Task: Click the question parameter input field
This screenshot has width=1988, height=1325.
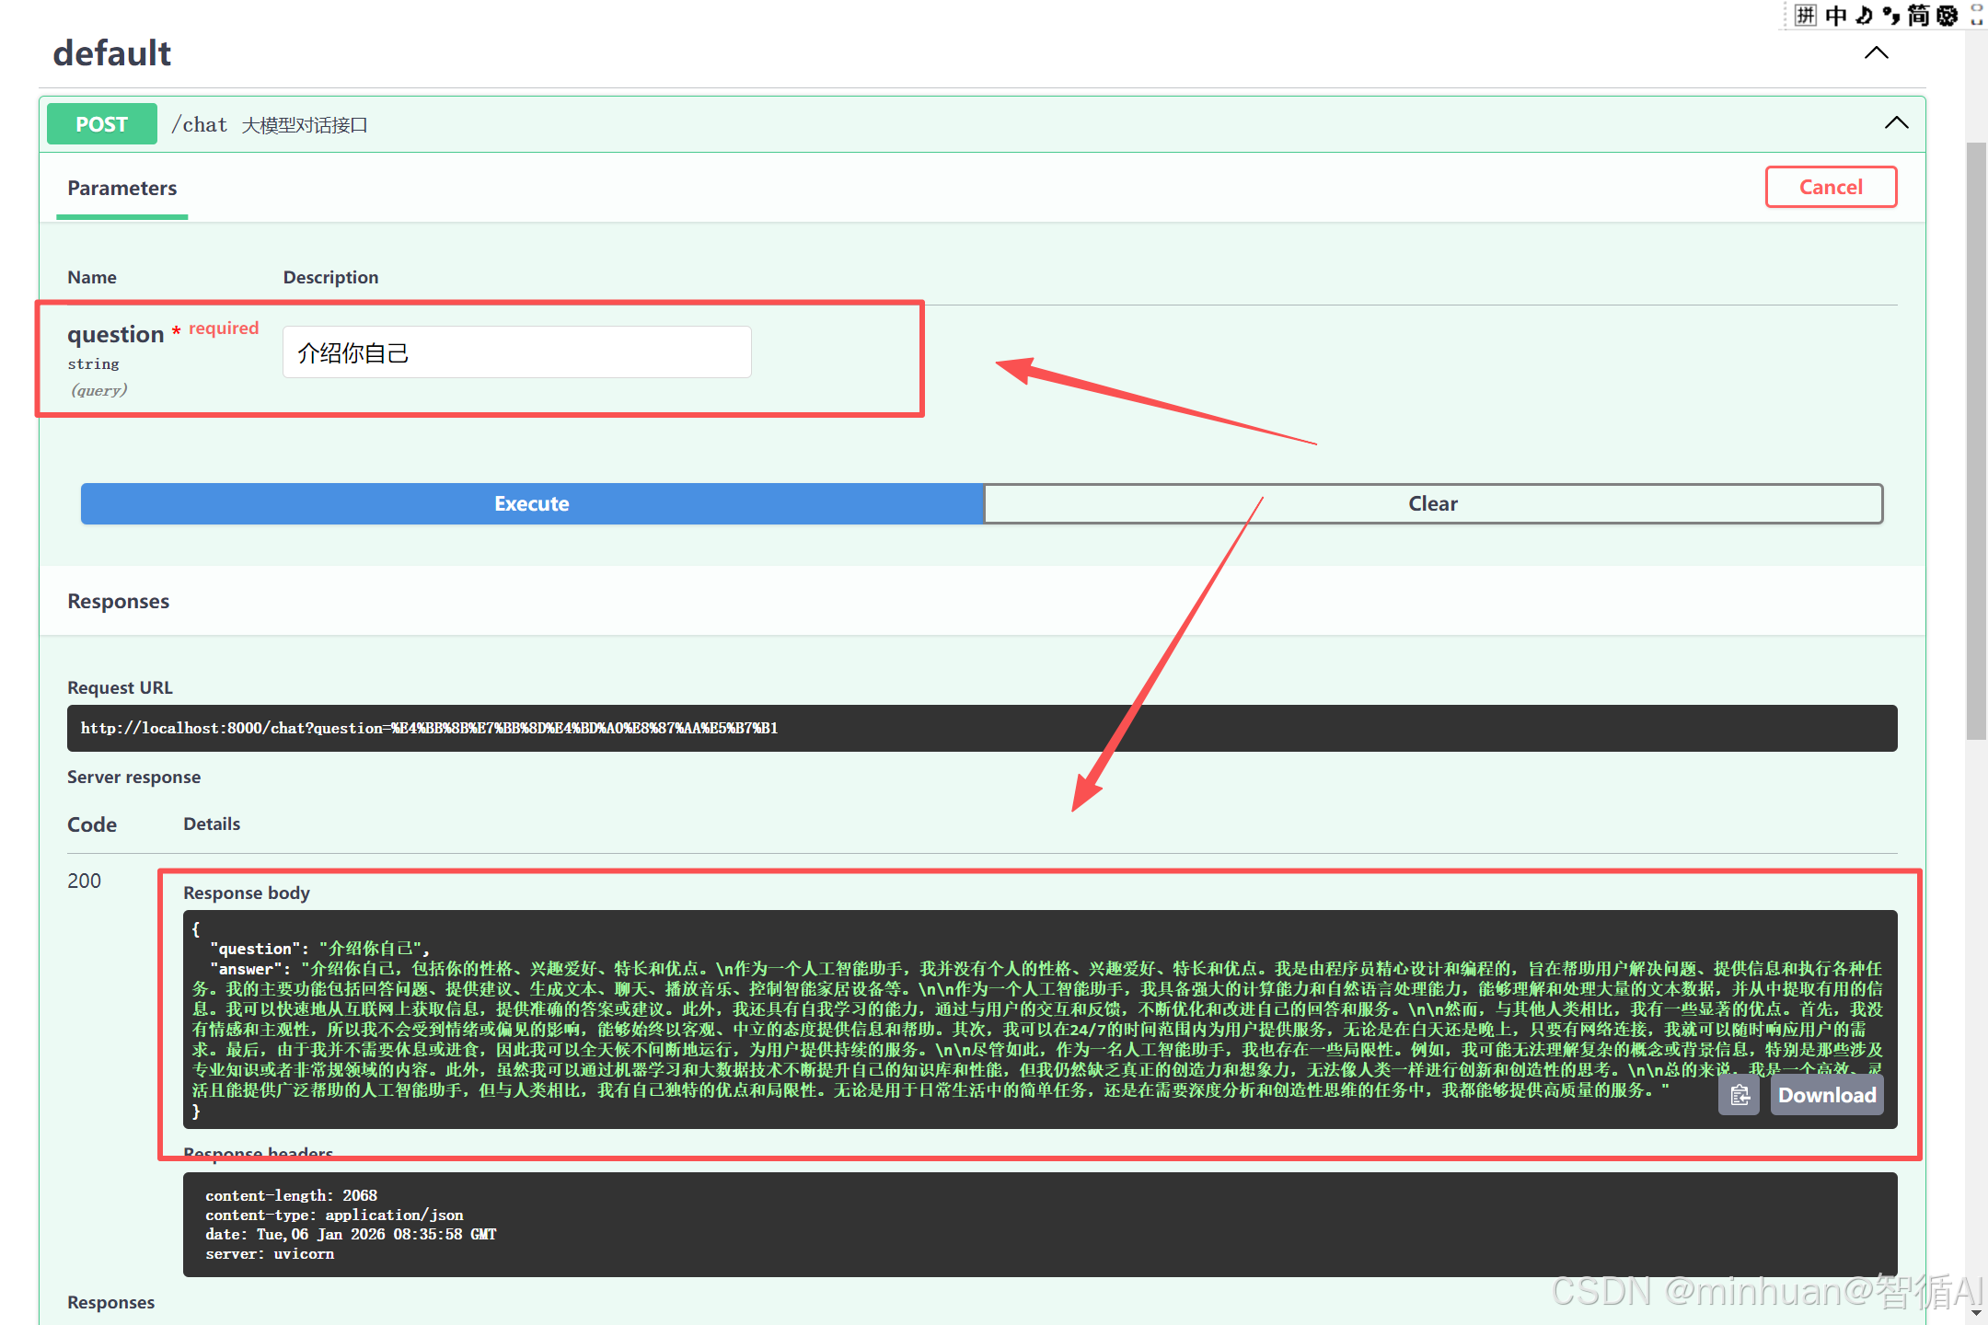Action: click(516, 352)
